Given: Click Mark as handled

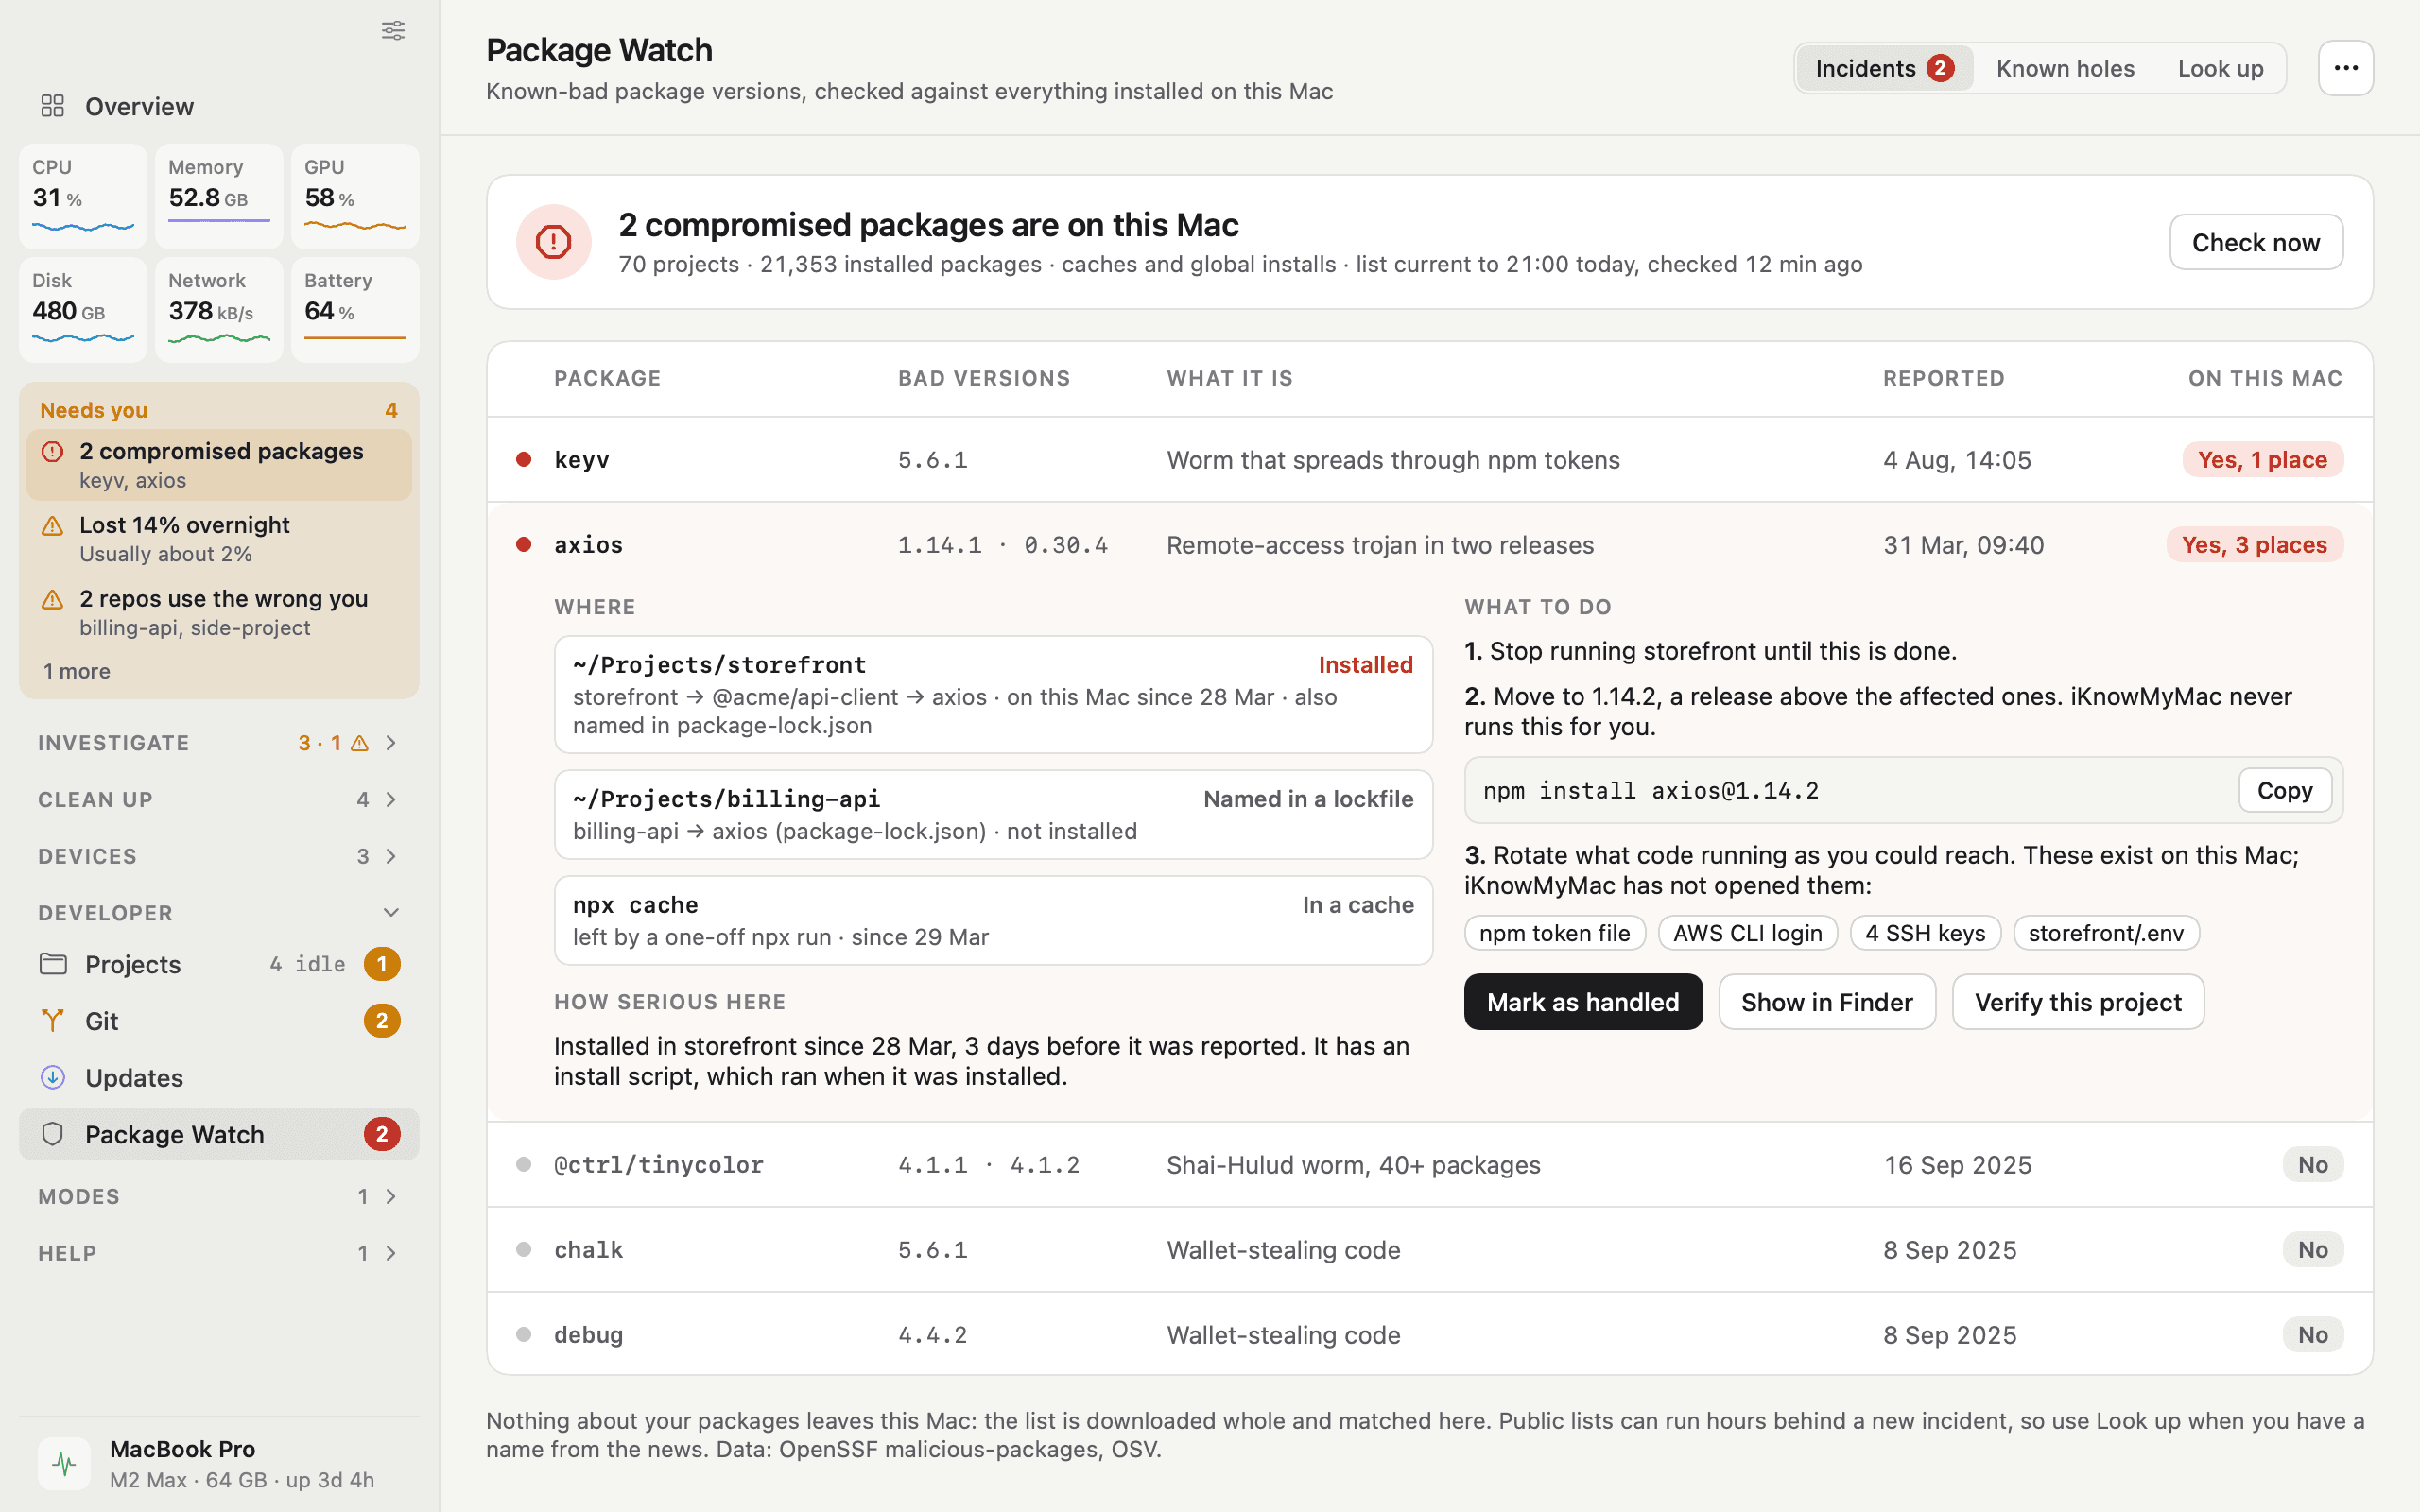Looking at the screenshot, I should pos(1583,1002).
